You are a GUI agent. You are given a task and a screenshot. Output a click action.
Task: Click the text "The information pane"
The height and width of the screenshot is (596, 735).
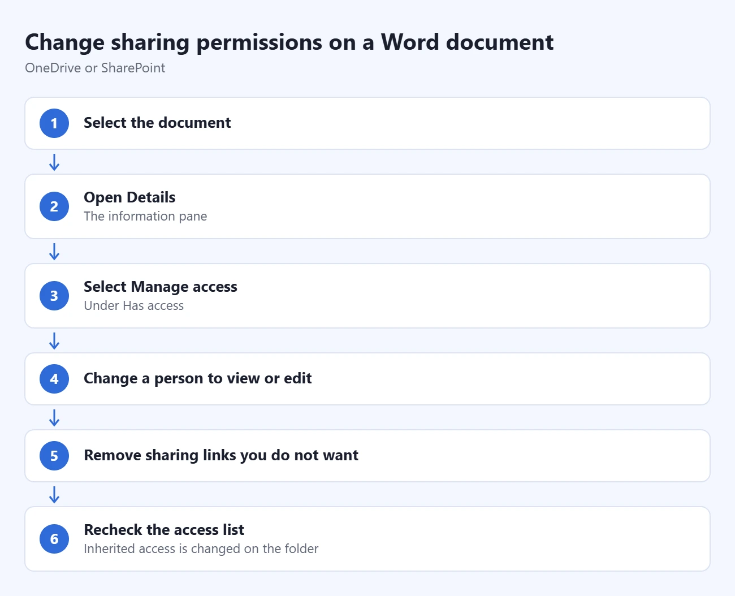[x=145, y=216]
